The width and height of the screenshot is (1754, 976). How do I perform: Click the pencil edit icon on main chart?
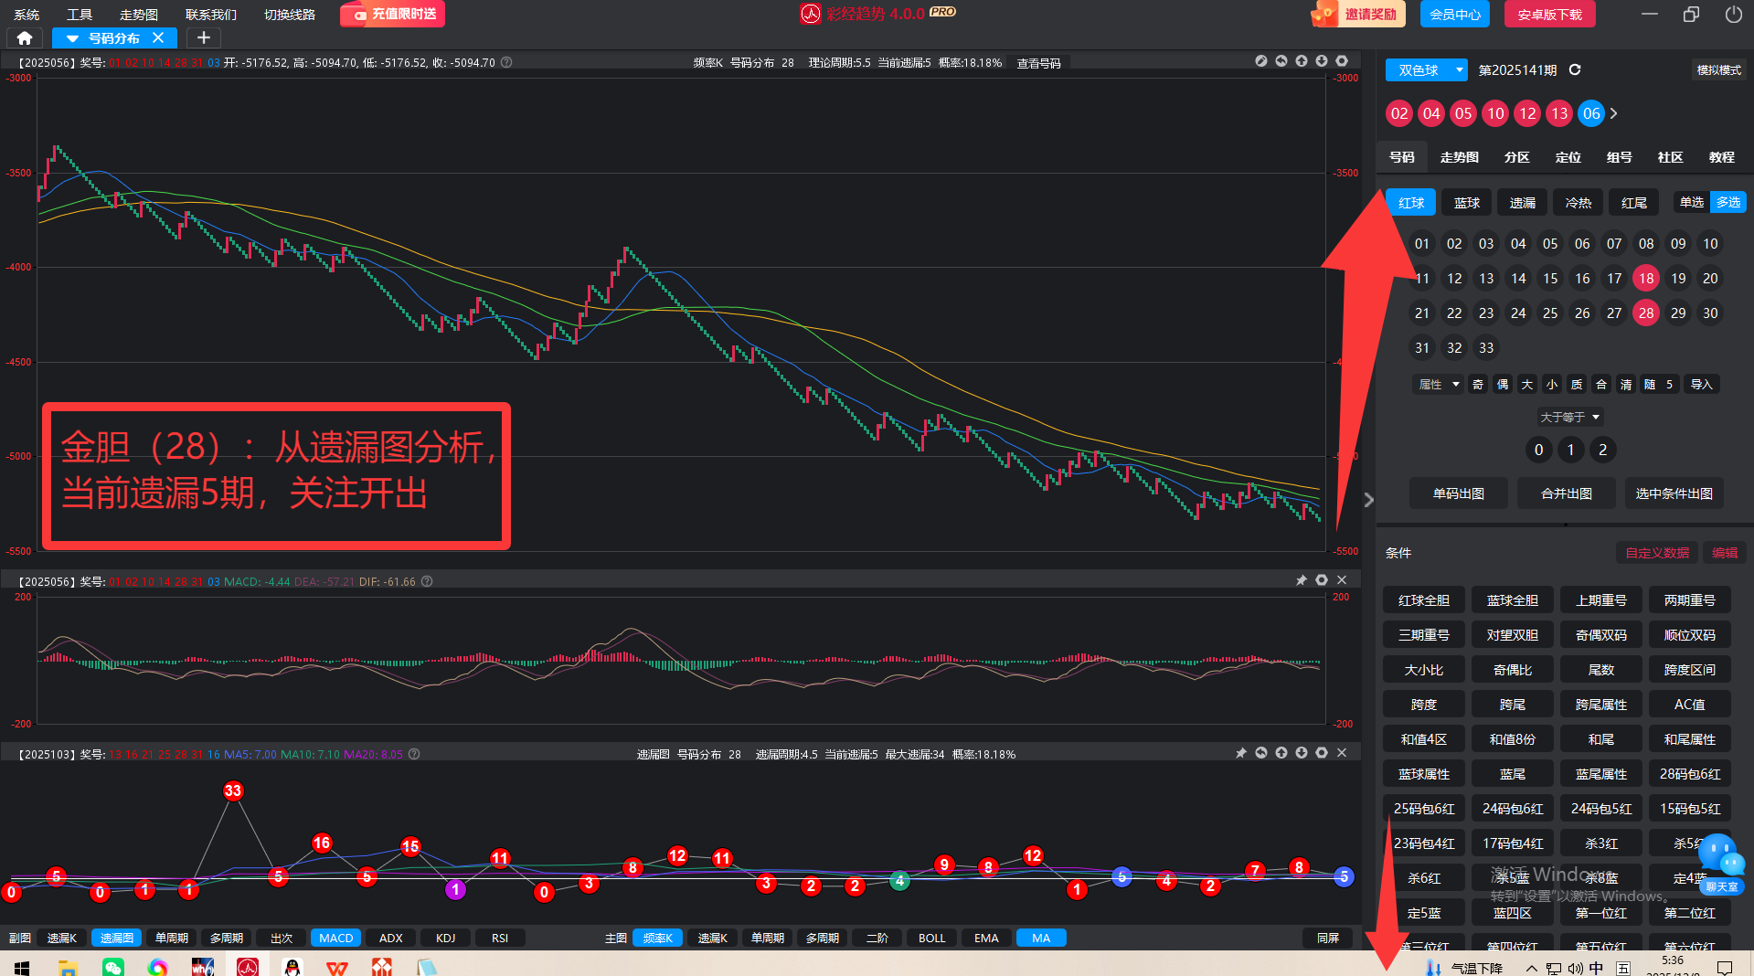point(1261,61)
